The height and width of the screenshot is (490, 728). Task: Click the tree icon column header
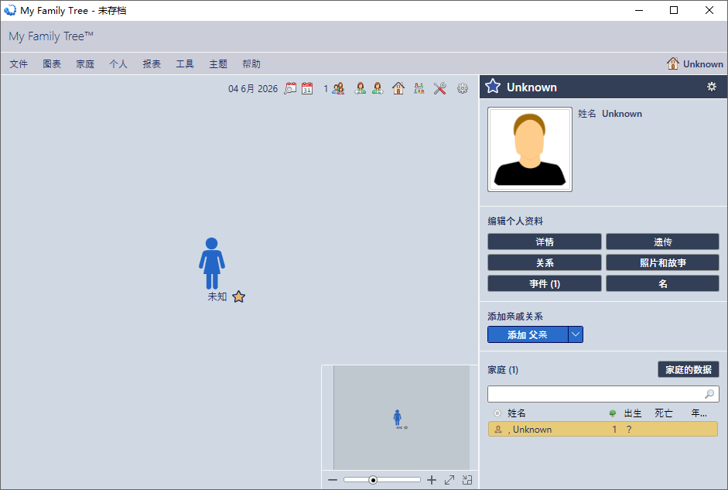point(613,413)
